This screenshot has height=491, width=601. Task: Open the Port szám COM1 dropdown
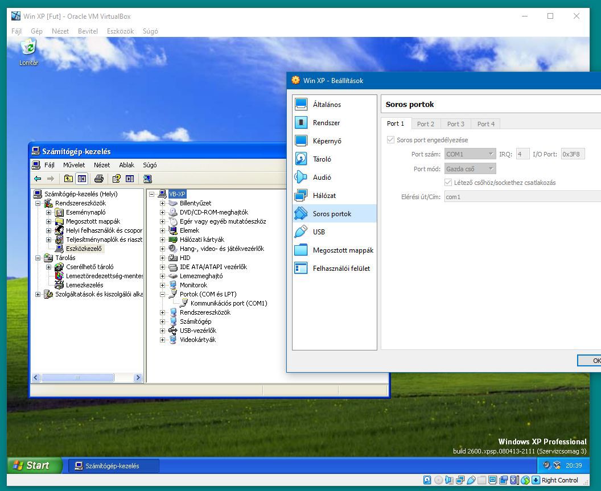pos(470,154)
